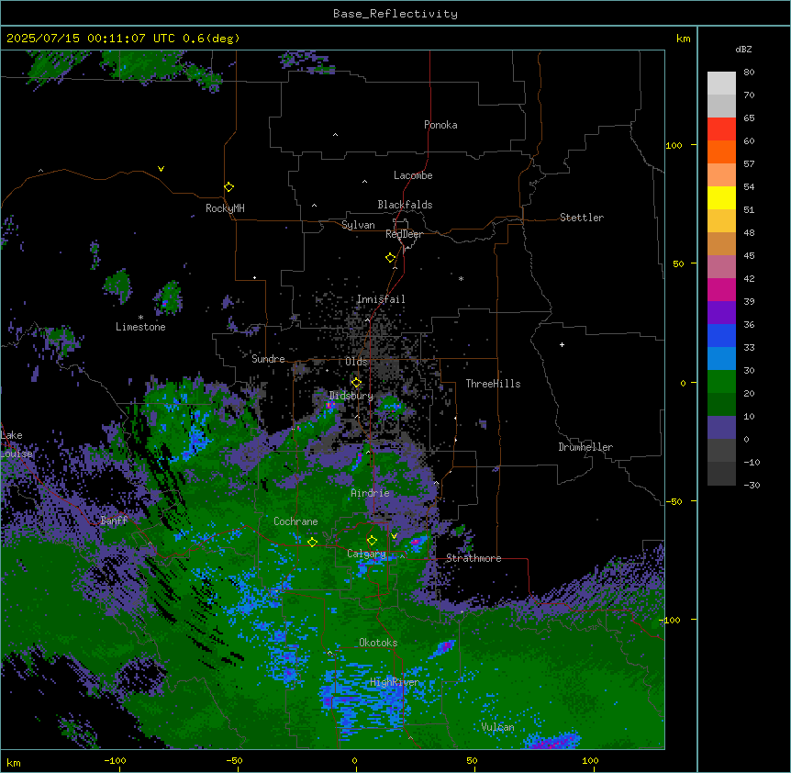This screenshot has width=791, height=773.
Task: Click the ThreeHills label
Action: [x=493, y=384]
